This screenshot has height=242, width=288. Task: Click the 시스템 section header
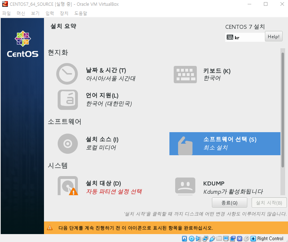pyautogui.click(x=58, y=166)
